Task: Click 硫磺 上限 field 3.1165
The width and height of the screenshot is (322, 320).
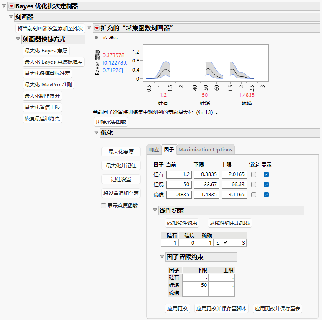Action: click(234, 195)
